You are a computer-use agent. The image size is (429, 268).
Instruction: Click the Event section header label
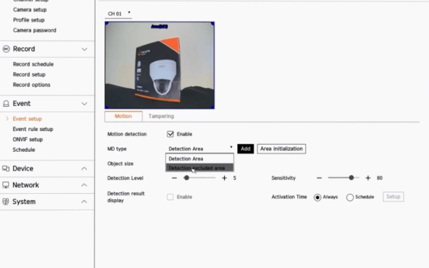22,104
